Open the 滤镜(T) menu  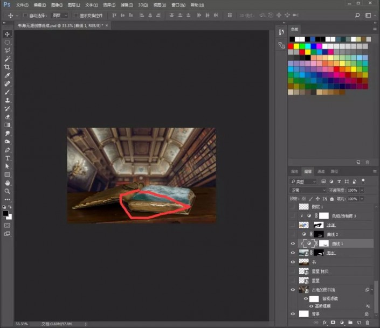(127, 5)
